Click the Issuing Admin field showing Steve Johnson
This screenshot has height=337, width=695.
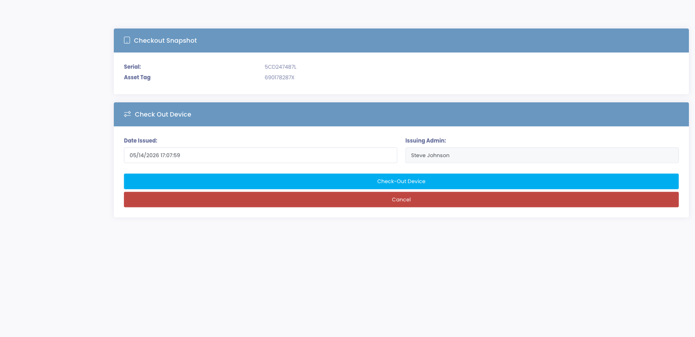(x=542, y=155)
